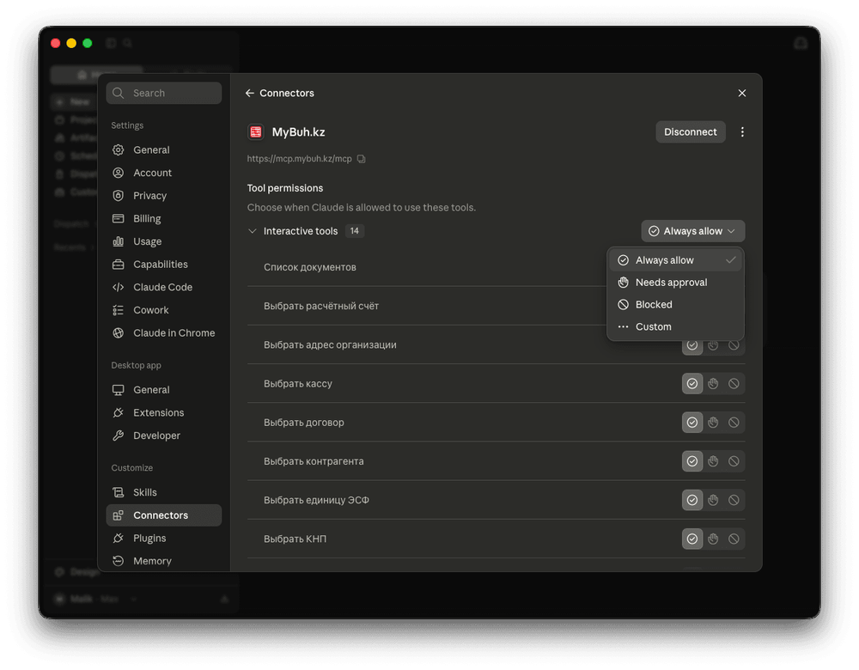Click the Выбрать единицу ЭСФ tool name
This screenshot has height=670, width=859.
(316, 500)
